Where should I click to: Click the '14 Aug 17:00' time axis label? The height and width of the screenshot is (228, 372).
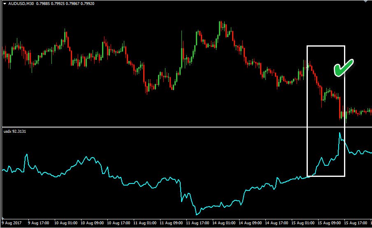point(277,223)
